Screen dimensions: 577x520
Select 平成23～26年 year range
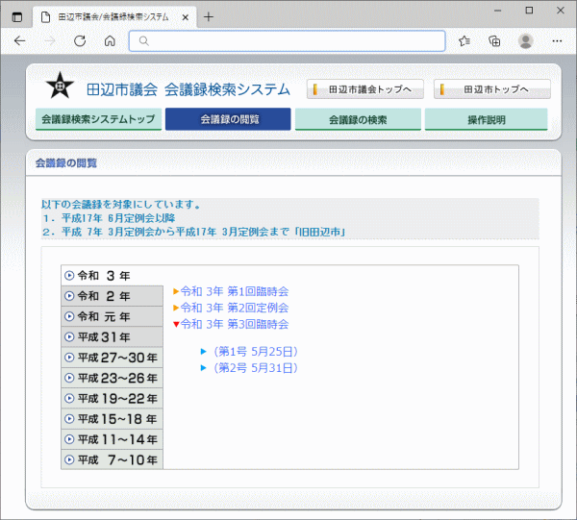[x=112, y=378]
